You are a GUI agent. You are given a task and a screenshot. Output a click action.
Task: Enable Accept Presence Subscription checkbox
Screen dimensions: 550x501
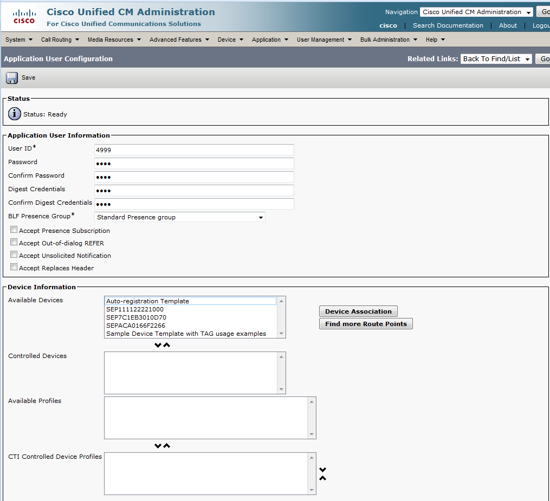(x=14, y=230)
